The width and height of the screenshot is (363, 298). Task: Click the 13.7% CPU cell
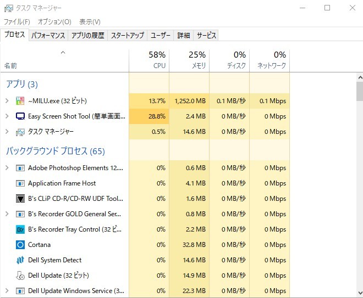click(x=149, y=101)
